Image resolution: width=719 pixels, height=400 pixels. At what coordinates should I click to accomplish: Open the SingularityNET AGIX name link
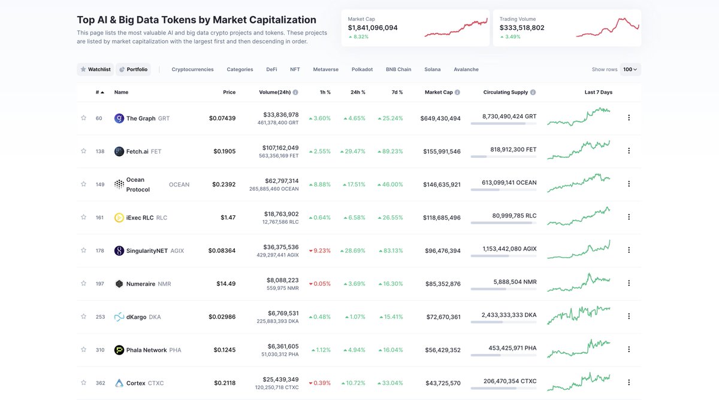click(155, 251)
